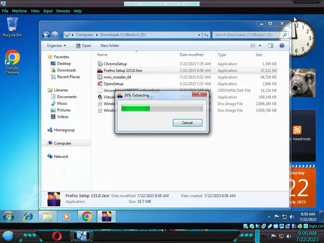Click the search magnifier icon

[285, 35]
